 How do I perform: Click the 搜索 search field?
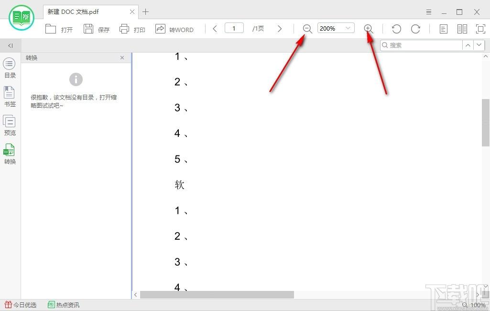421,45
